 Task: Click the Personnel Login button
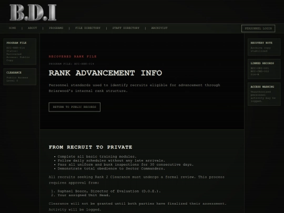[x=258, y=28]
